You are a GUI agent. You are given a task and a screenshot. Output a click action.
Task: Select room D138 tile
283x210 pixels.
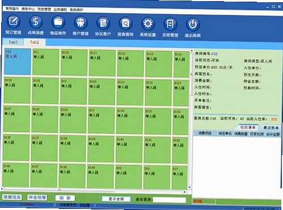(73, 148)
